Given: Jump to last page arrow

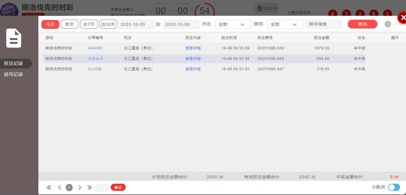Looking at the screenshot, I should coord(90,188).
